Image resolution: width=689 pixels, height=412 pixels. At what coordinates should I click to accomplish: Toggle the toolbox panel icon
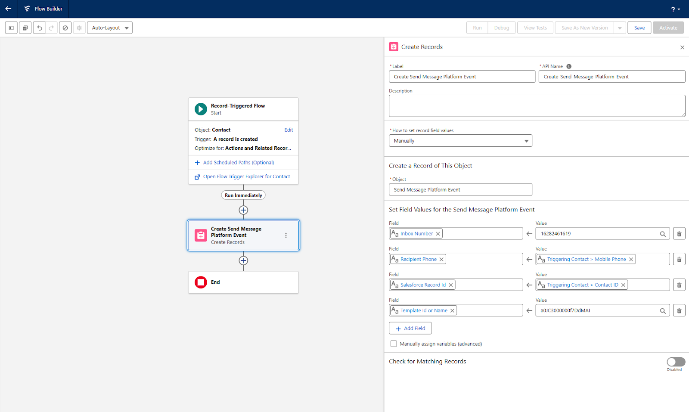click(x=11, y=28)
